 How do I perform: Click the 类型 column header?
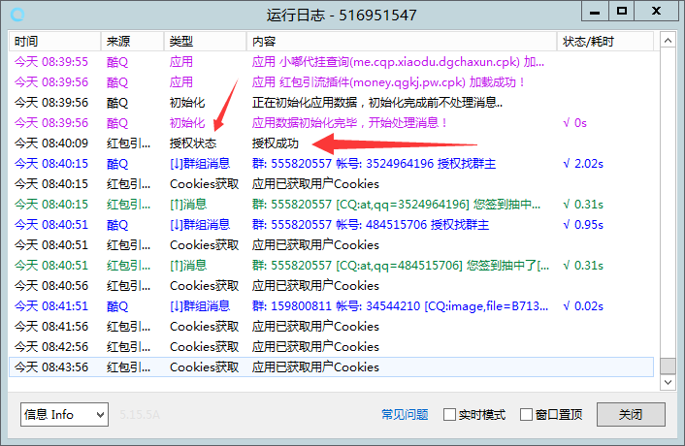[205, 42]
